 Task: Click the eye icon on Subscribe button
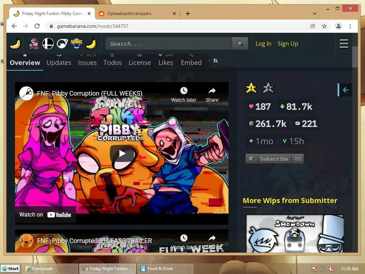coord(251,159)
